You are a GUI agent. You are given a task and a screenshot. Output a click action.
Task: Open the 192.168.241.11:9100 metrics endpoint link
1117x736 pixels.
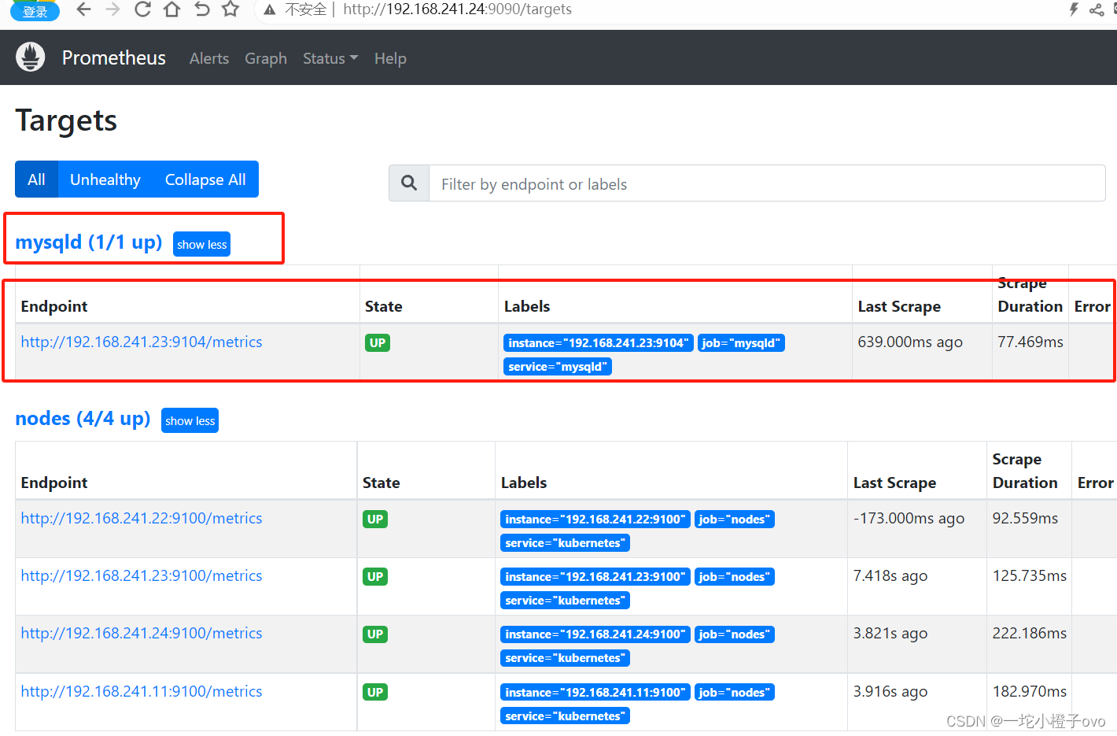click(x=142, y=691)
